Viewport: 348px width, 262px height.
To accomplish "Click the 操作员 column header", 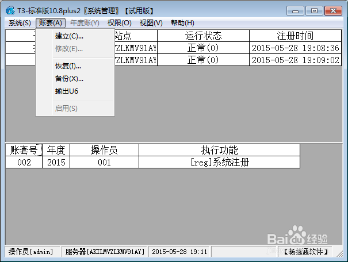I will pos(104,150).
